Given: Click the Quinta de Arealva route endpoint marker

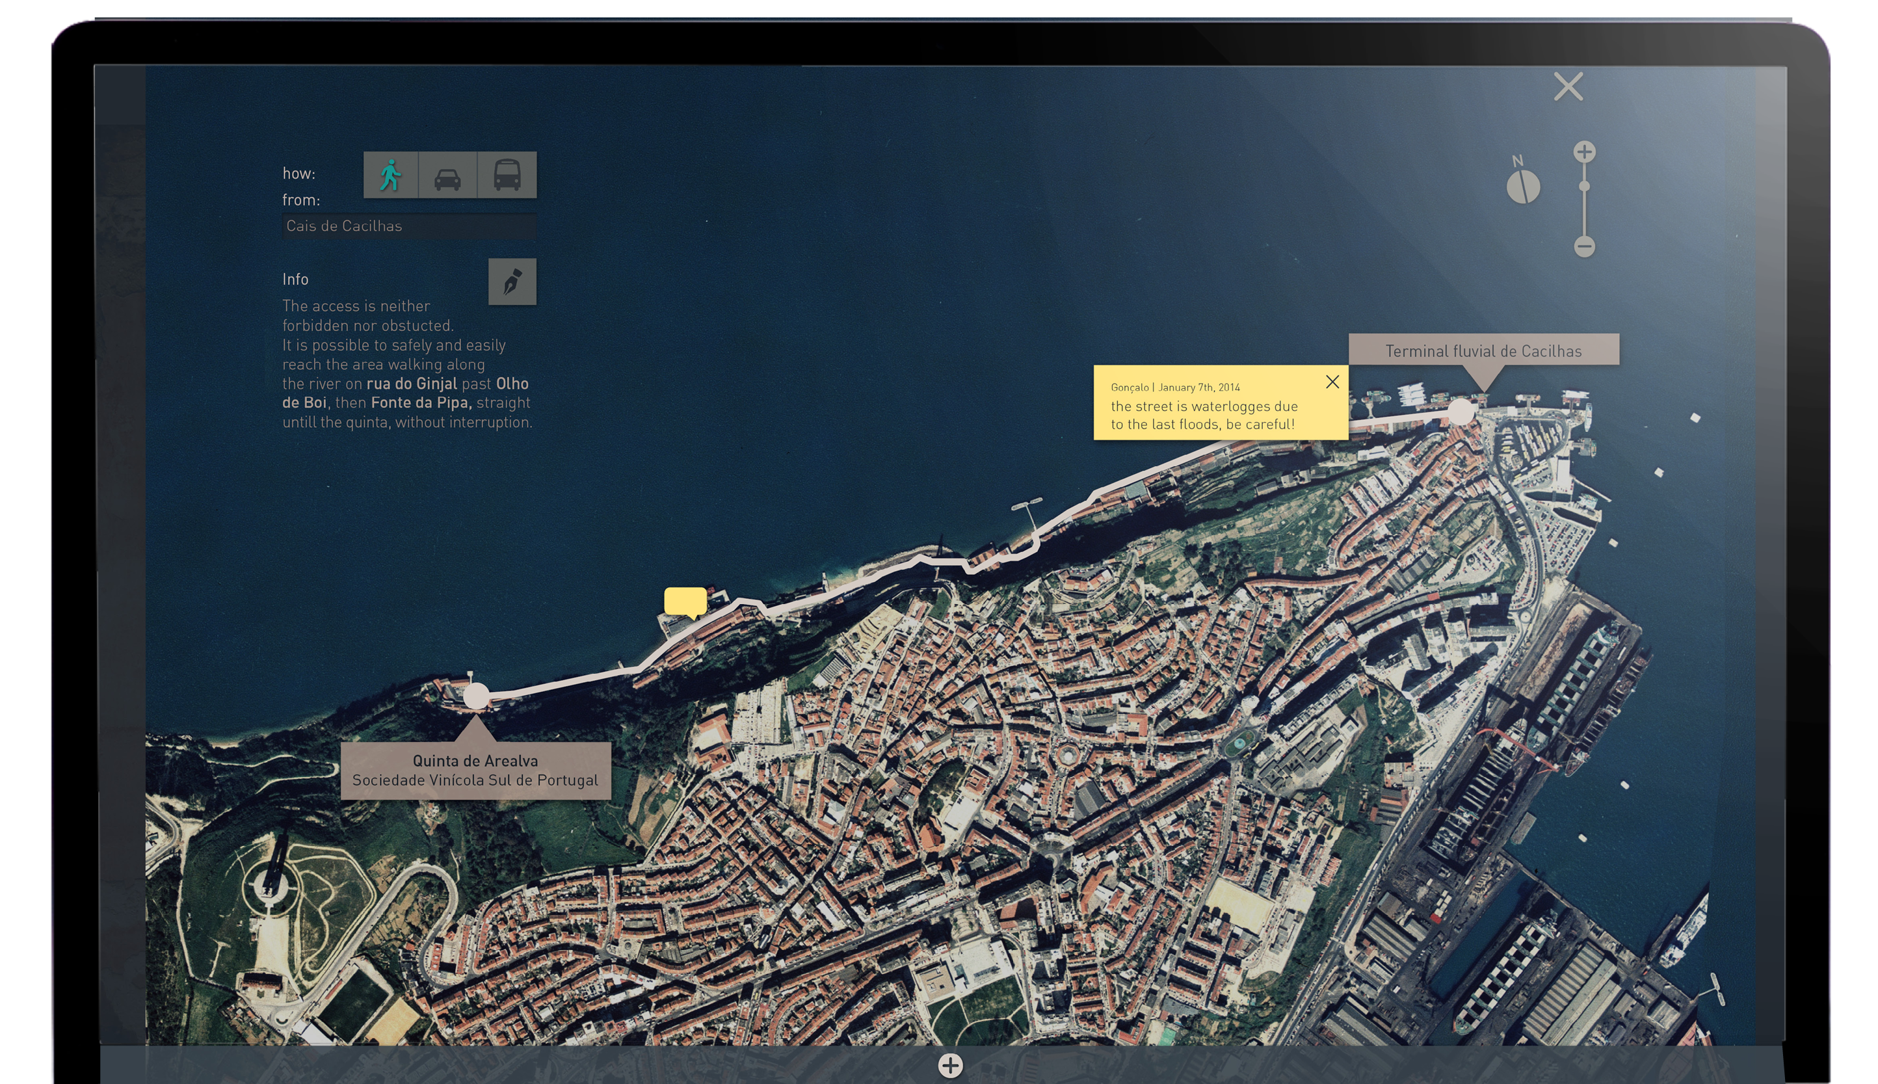Looking at the screenshot, I should 477,696.
